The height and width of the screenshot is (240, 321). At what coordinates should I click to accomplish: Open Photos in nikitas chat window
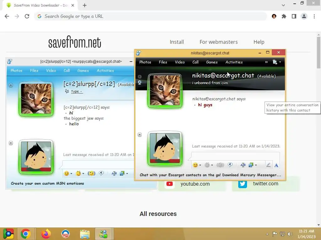coord(145,62)
